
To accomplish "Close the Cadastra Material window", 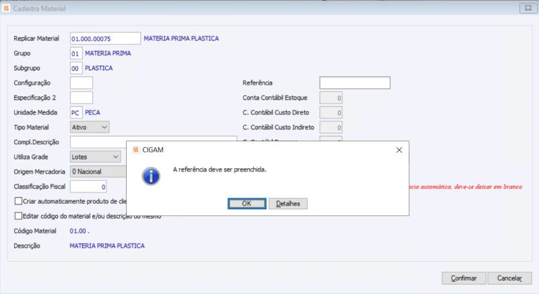I will pyautogui.click(x=528, y=8).
